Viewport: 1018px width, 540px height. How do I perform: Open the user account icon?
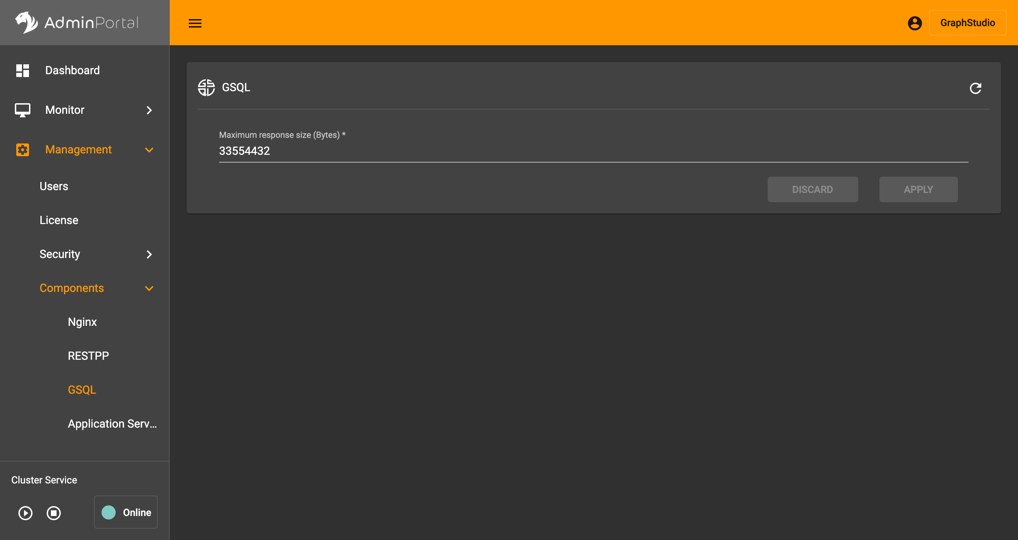[x=915, y=23]
